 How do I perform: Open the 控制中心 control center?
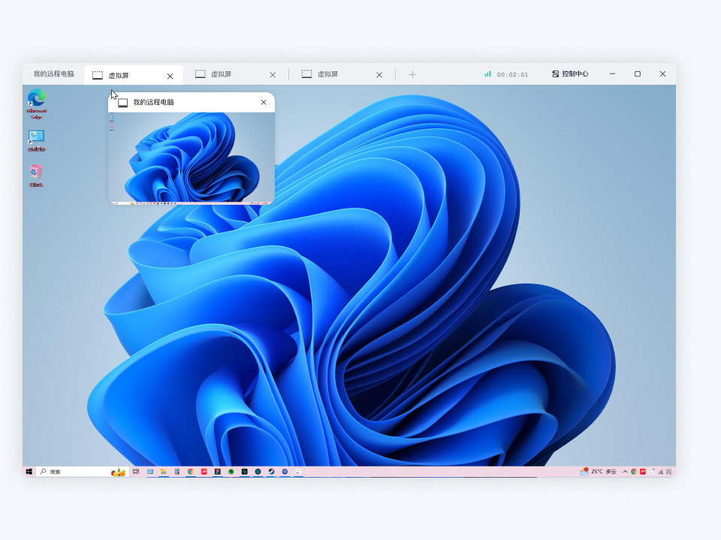(x=570, y=74)
